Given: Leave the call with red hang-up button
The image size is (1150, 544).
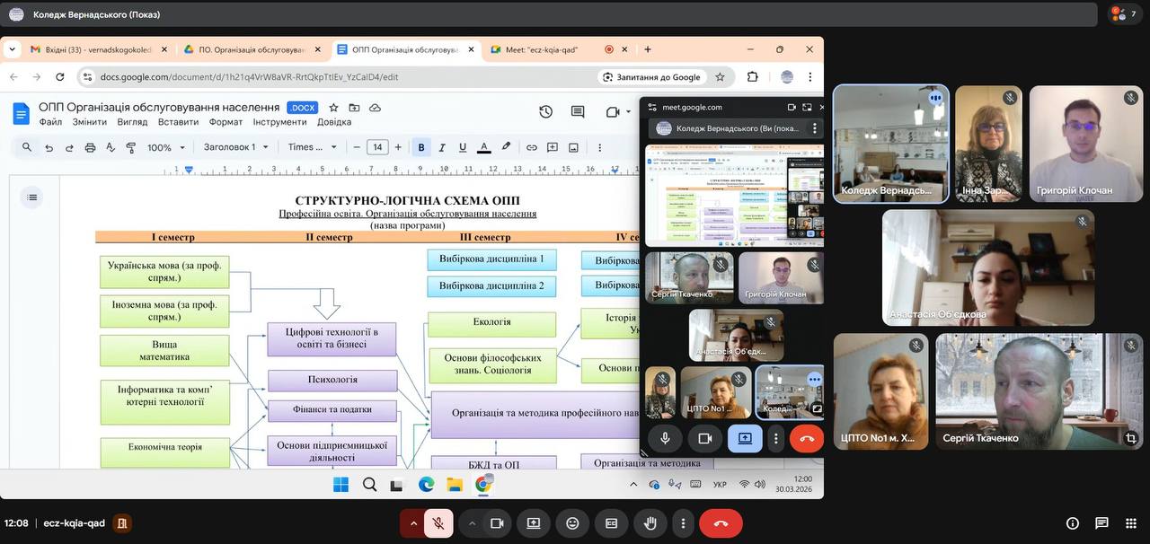Looking at the screenshot, I should coord(720,523).
